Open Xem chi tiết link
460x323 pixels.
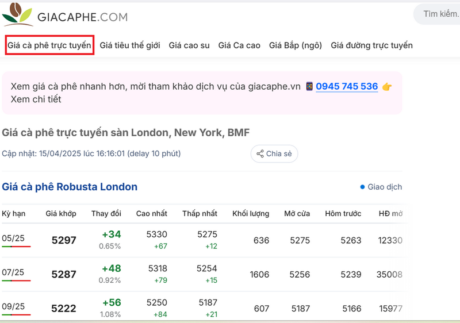click(36, 99)
